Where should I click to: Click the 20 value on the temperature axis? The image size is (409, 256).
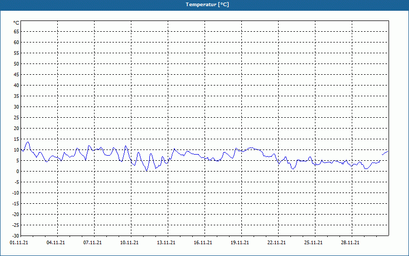[16, 129]
